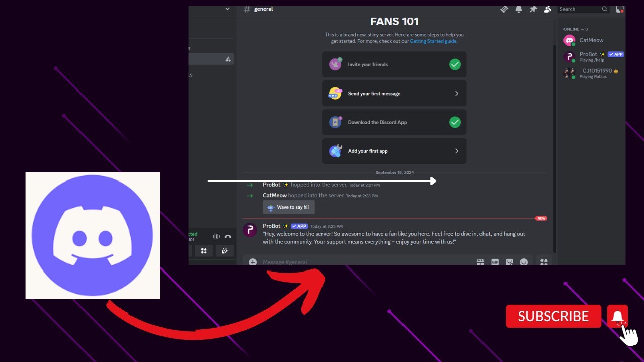
Task: Select Add your first app step
Action: [x=394, y=151]
